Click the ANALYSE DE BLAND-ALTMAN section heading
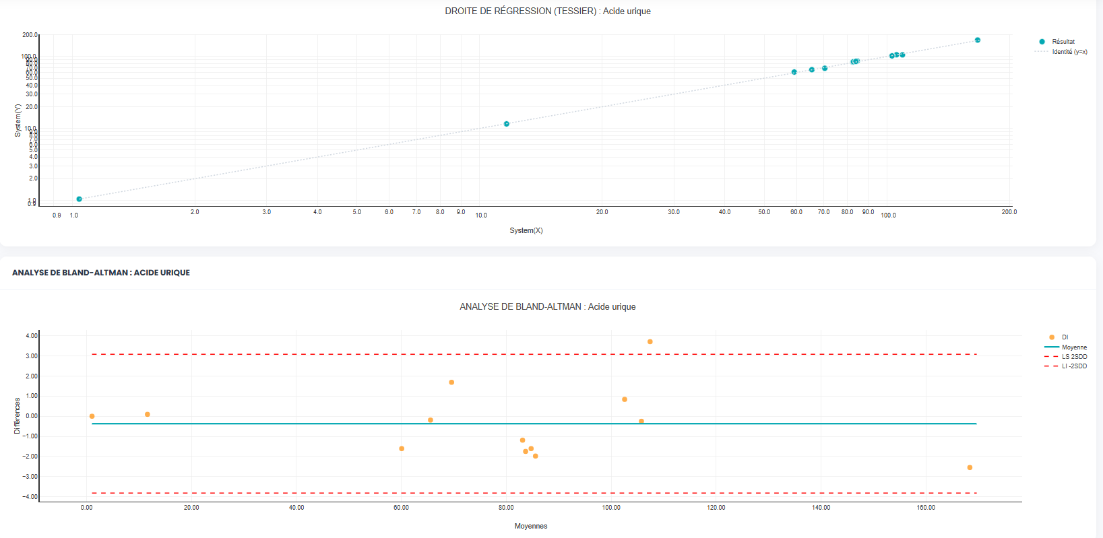 click(x=101, y=273)
